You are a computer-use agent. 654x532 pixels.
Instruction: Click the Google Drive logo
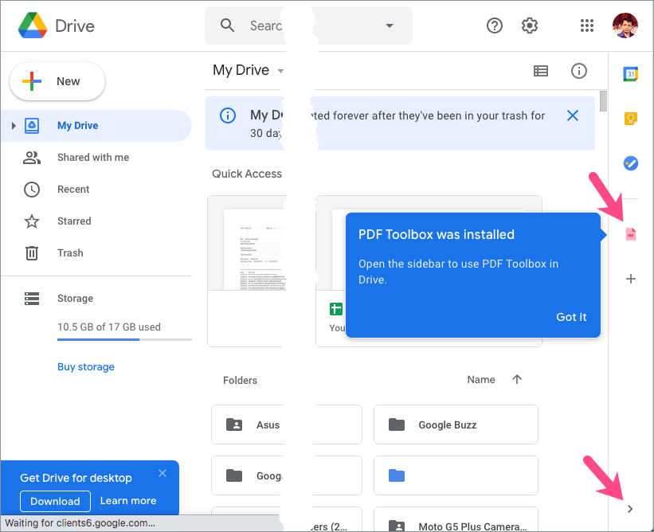coord(33,25)
